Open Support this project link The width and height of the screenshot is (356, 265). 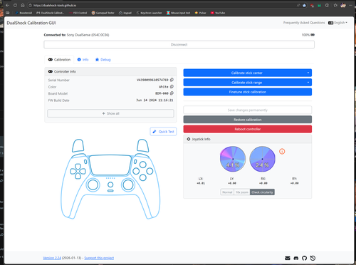[99, 258]
